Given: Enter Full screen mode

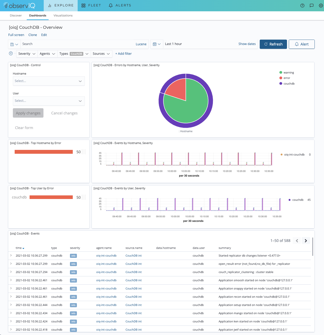Looking at the screenshot, I should point(16,35).
